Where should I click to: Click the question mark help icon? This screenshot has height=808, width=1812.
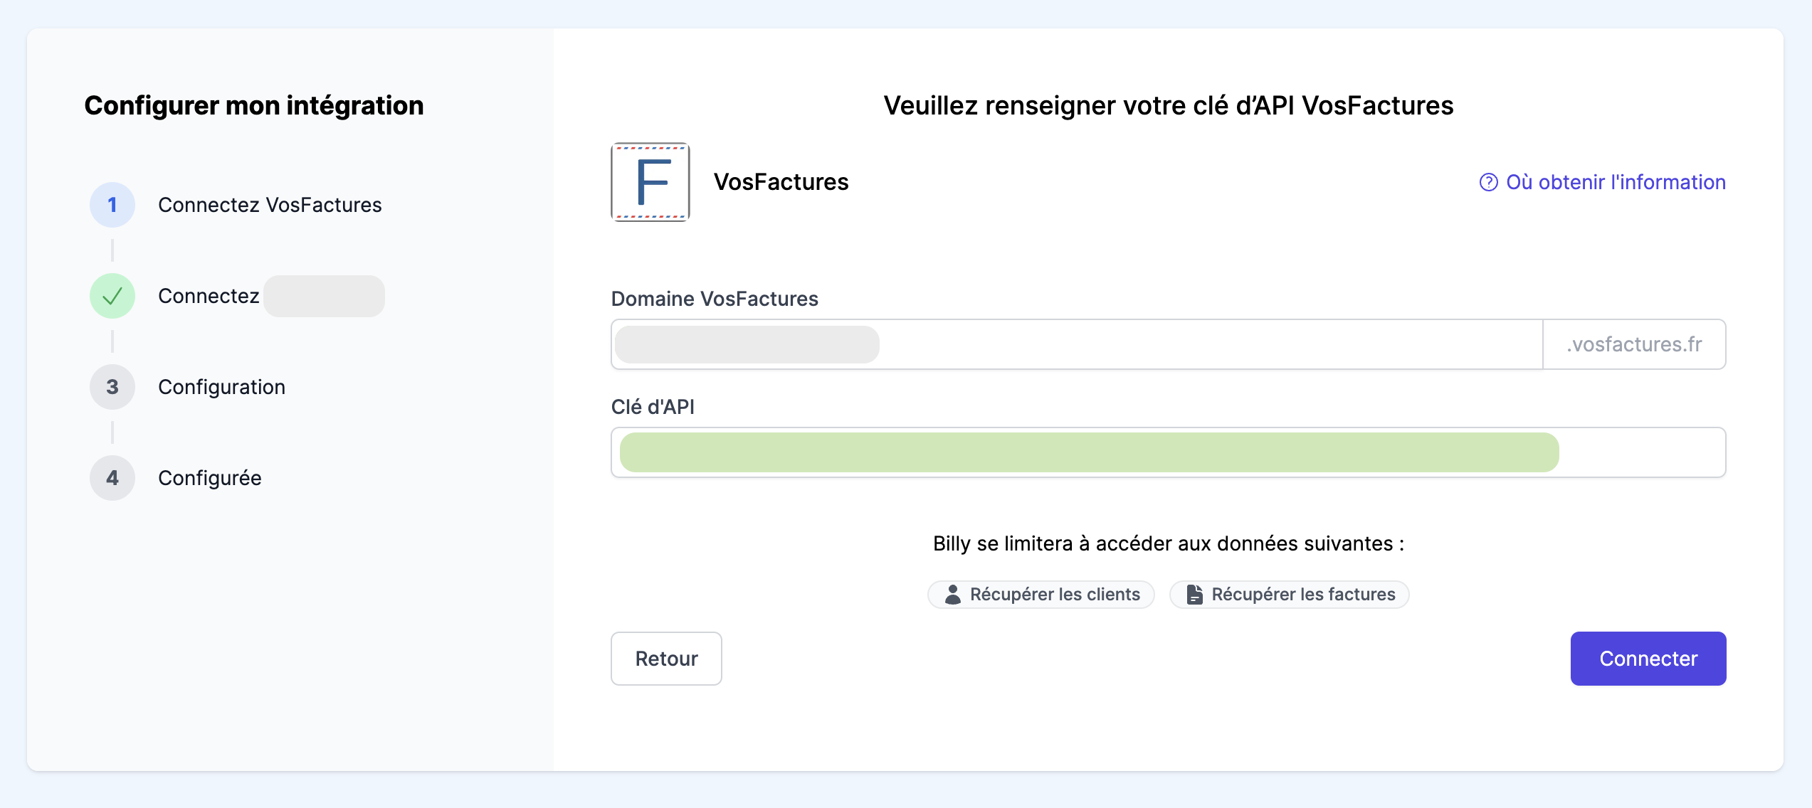click(x=1488, y=183)
